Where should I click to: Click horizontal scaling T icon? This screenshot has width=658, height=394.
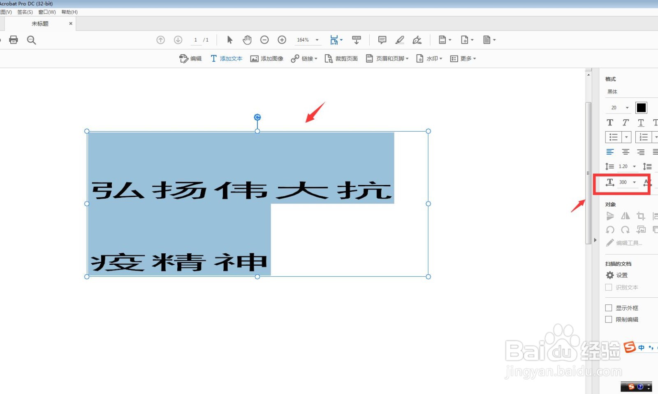[x=610, y=182]
